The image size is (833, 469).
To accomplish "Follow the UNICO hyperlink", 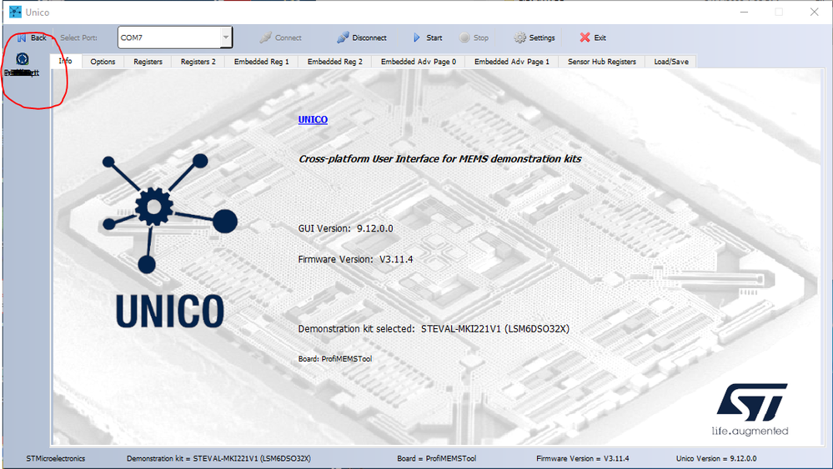I will tap(313, 119).
